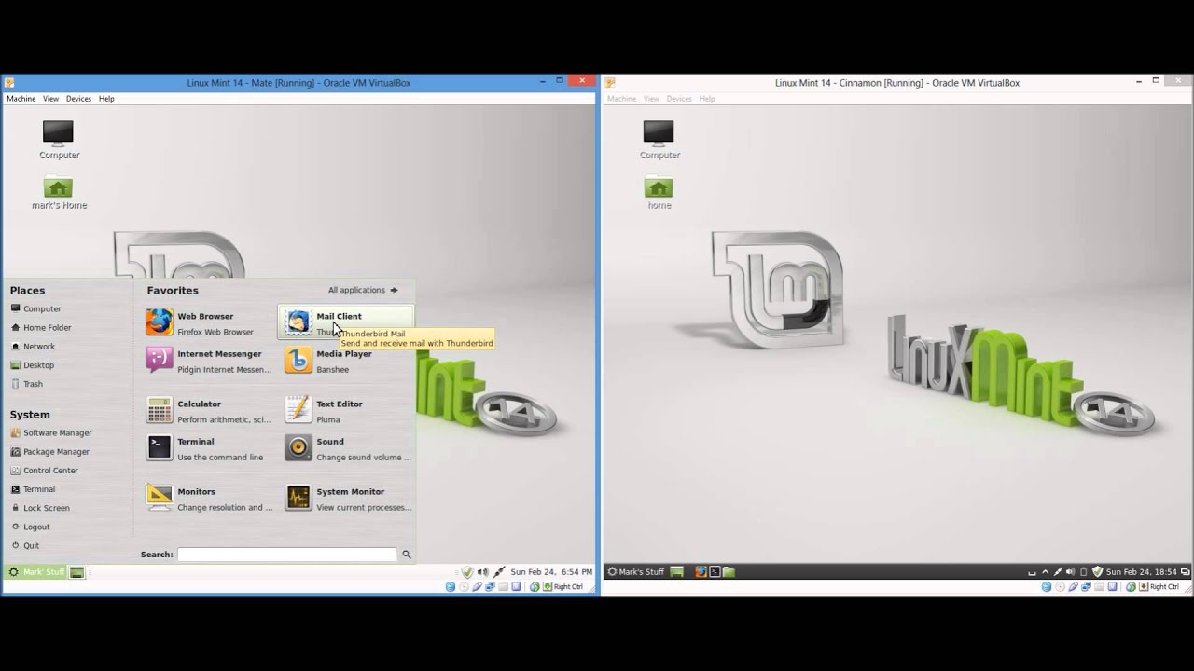Launch Banshee Media Player
Screen dimensions: 1194x671
343,361
